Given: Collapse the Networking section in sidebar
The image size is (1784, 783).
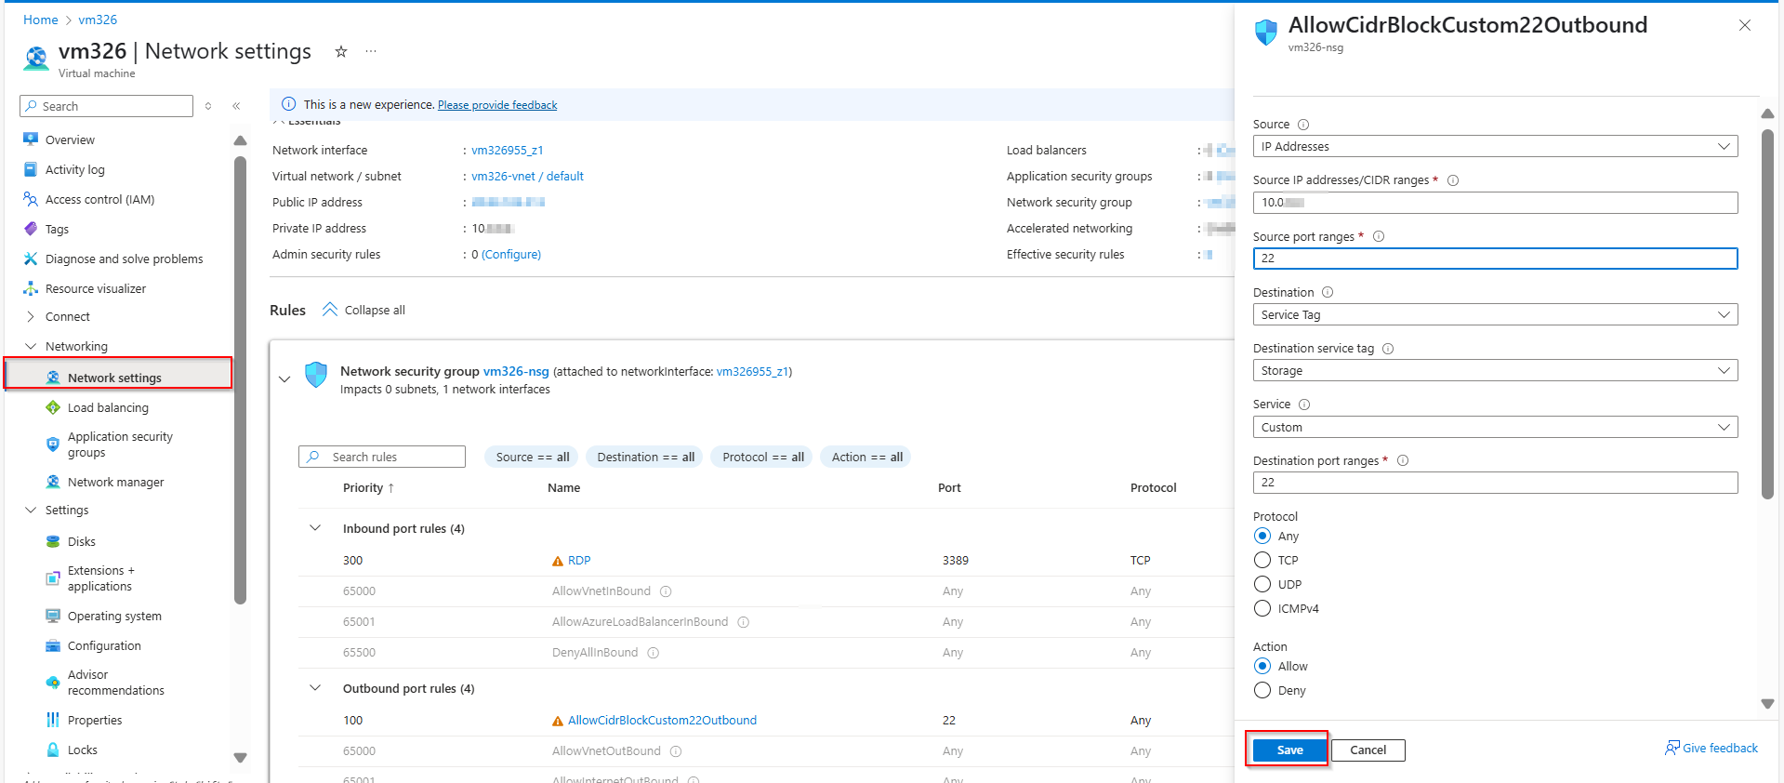Looking at the screenshot, I should tap(31, 346).
